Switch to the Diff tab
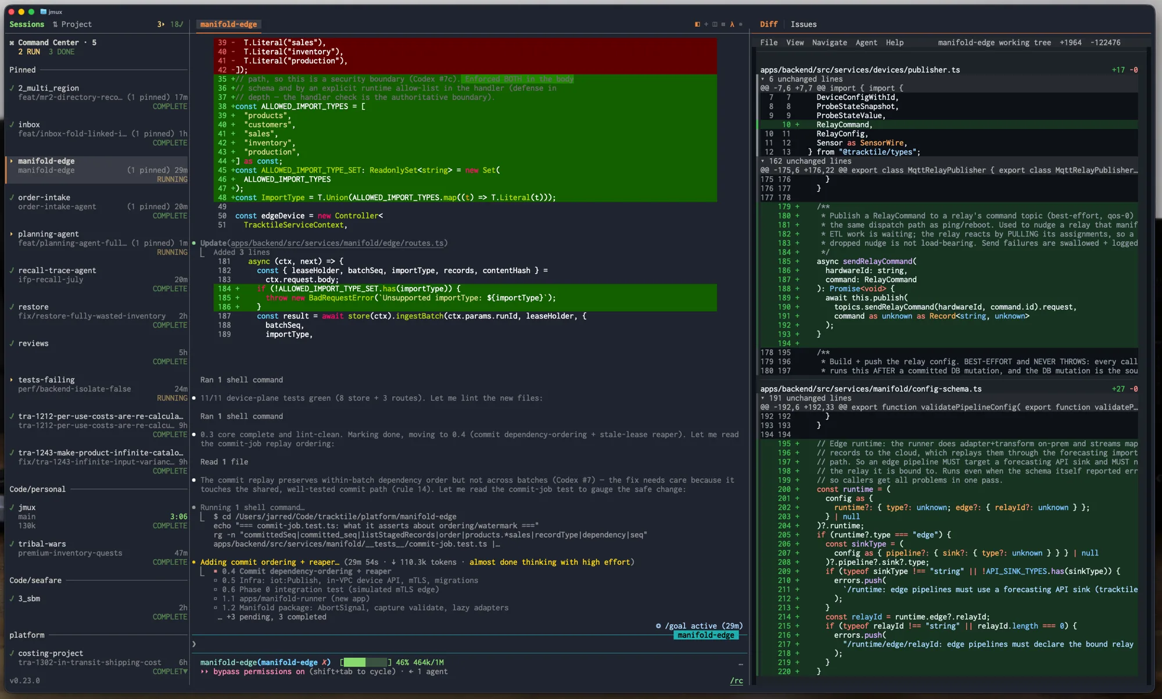Viewport: 1162px width, 699px height. pos(769,24)
